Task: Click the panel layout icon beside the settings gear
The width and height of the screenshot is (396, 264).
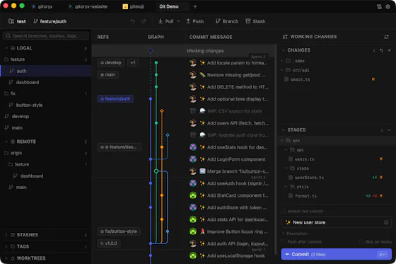Action: pos(379,6)
